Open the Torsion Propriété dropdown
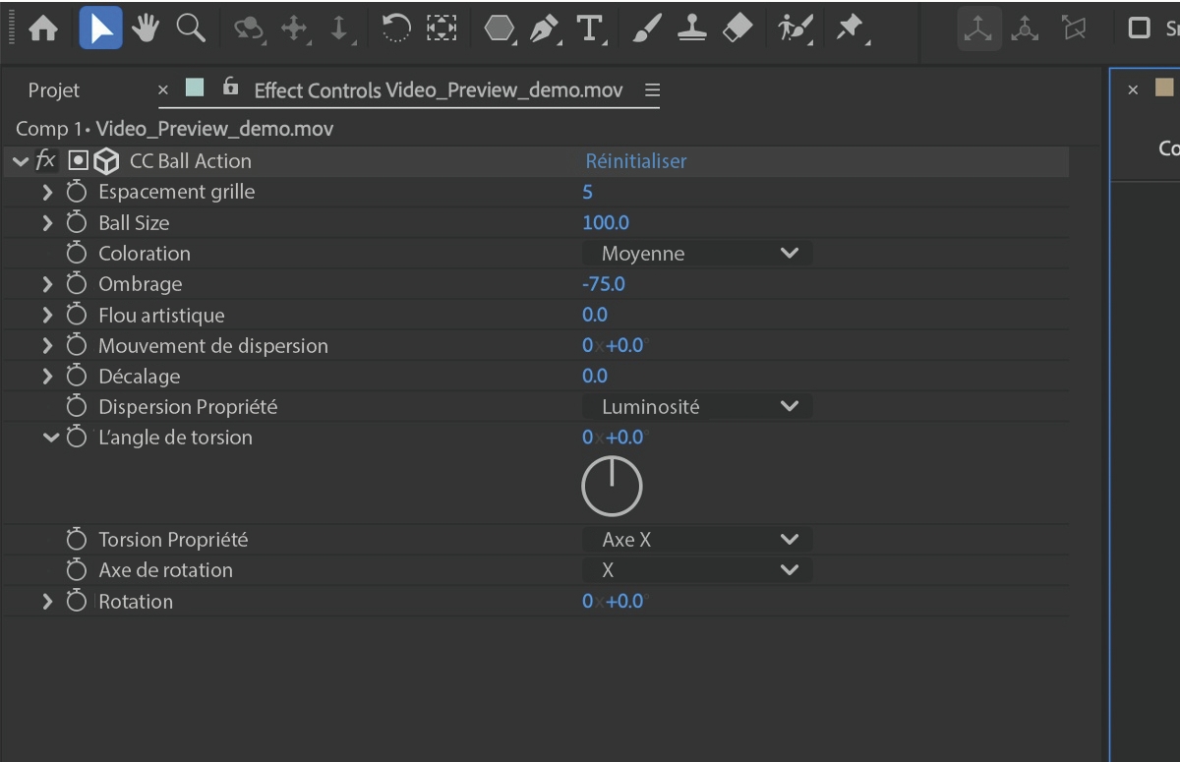This screenshot has width=1180, height=762. [x=696, y=539]
